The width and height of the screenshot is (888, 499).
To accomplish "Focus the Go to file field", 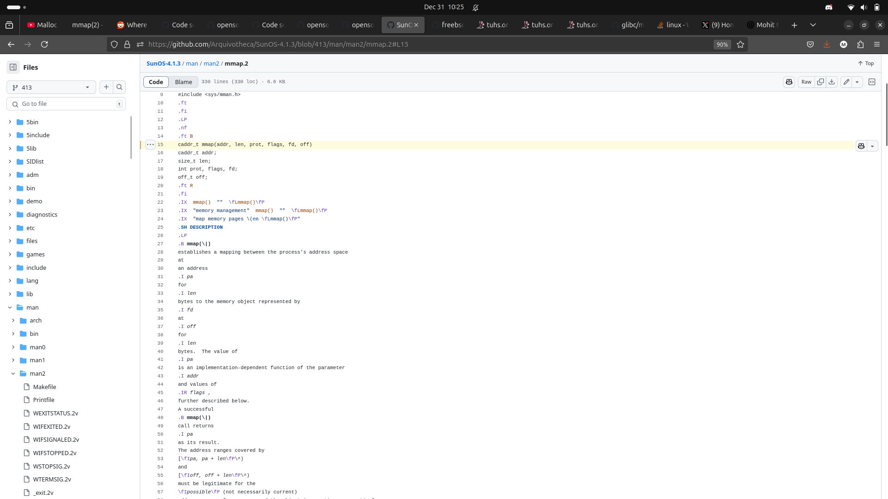I will (66, 104).
